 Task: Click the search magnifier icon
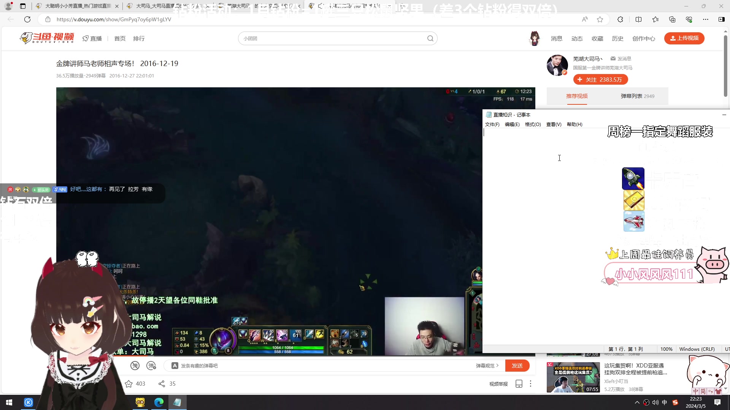[430, 38]
